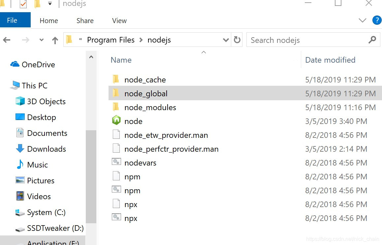The height and width of the screenshot is (245, 382).
Task: Select the green node application icon
Action: tap(116, 120)
